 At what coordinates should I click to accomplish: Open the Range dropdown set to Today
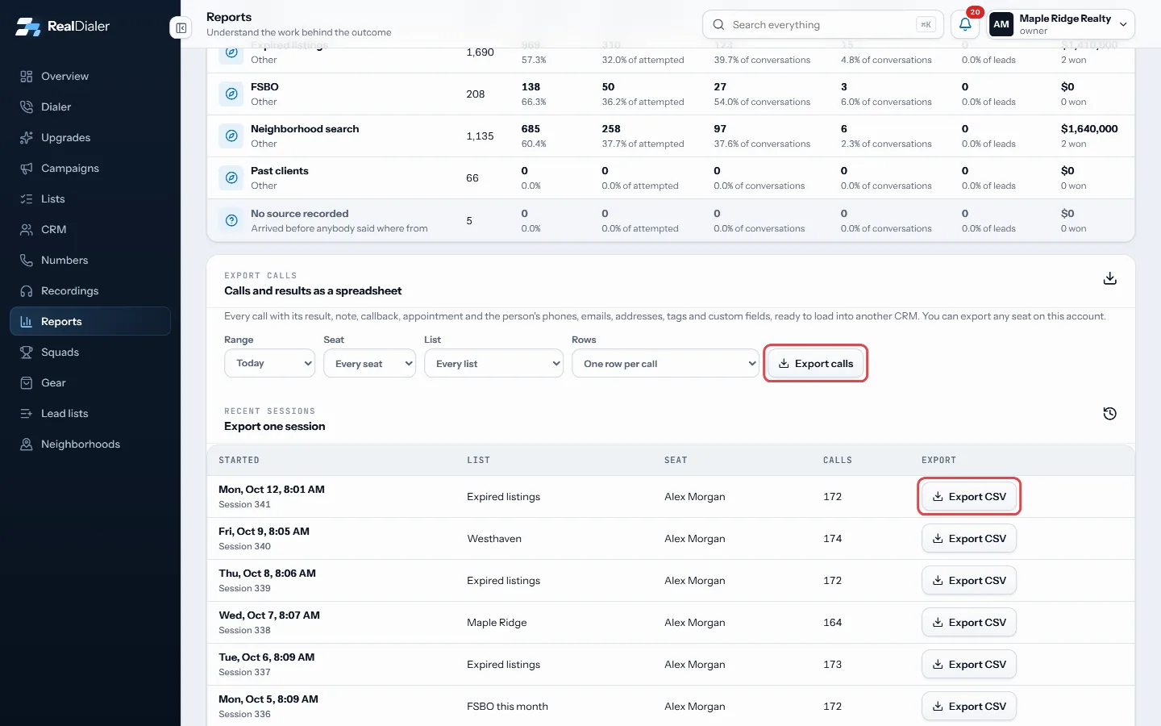coord(269,363)
